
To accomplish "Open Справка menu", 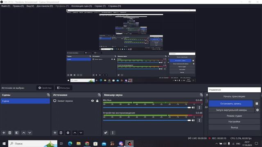I will (x=115, y=6).
